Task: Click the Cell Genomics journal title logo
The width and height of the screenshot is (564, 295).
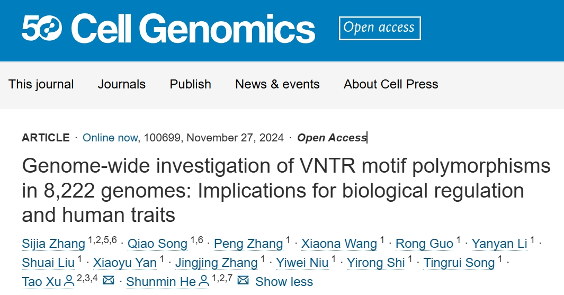Action: [193, 29]
